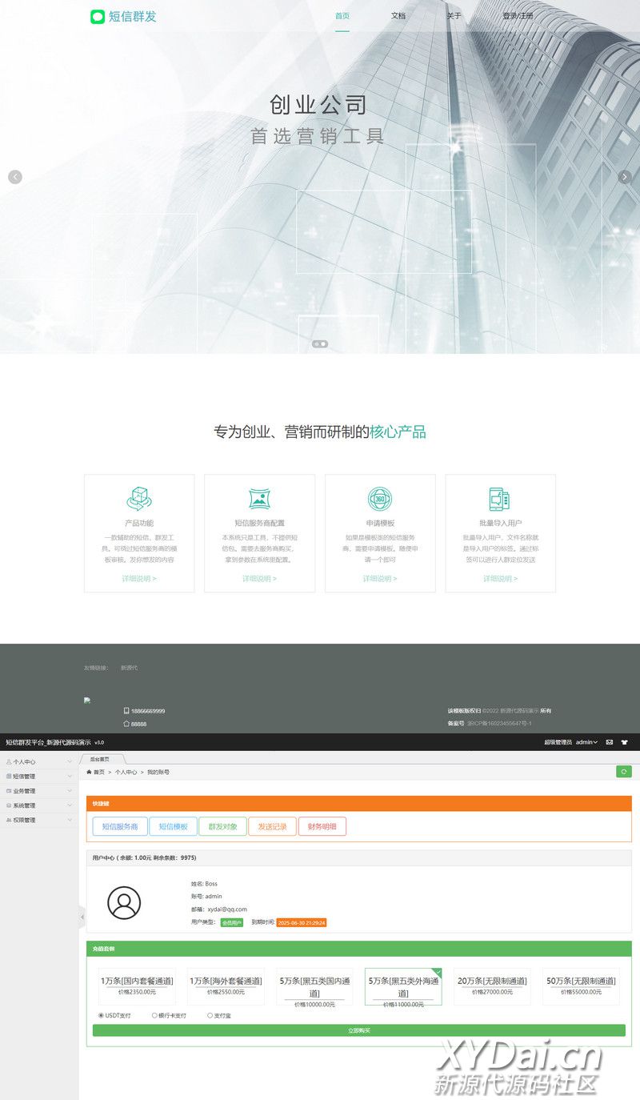Select 支付宝 payment option
640x1100 pixels.
(x=210, y=1015)
